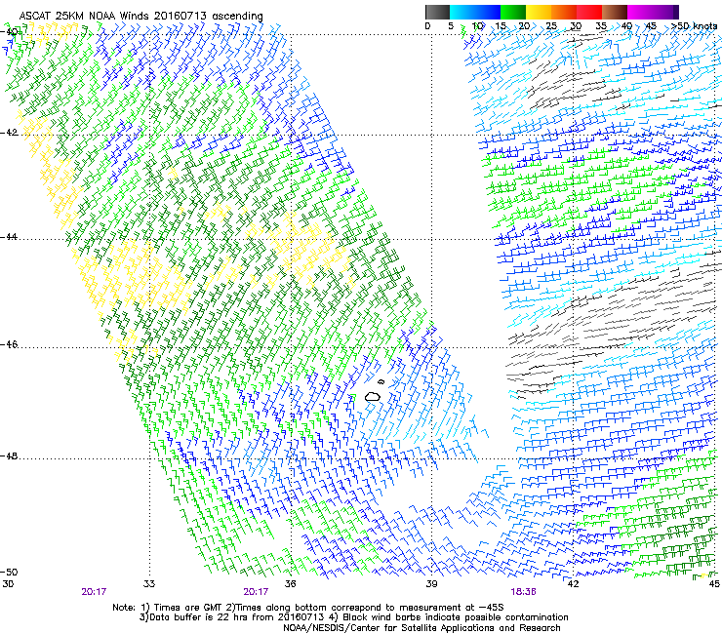Click the '39' longitude axis label
This screenshot has width=722, height=634.
tap(431, 584)
